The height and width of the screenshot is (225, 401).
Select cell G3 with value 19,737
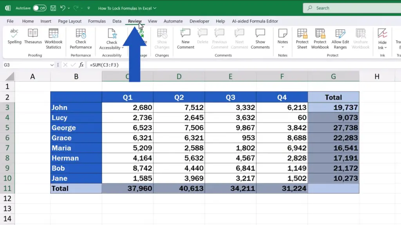(333, 107)
